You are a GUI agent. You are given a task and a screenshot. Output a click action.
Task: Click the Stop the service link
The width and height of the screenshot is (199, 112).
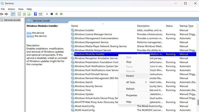29,33
